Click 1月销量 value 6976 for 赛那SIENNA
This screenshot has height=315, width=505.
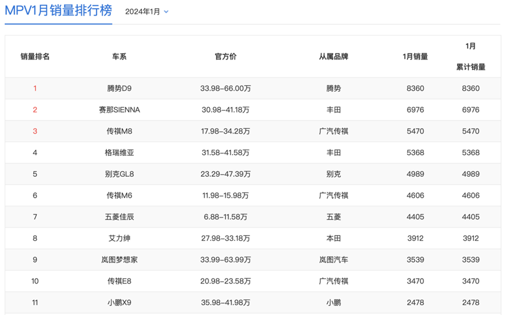pyautogui.click(x=415, y=110)
